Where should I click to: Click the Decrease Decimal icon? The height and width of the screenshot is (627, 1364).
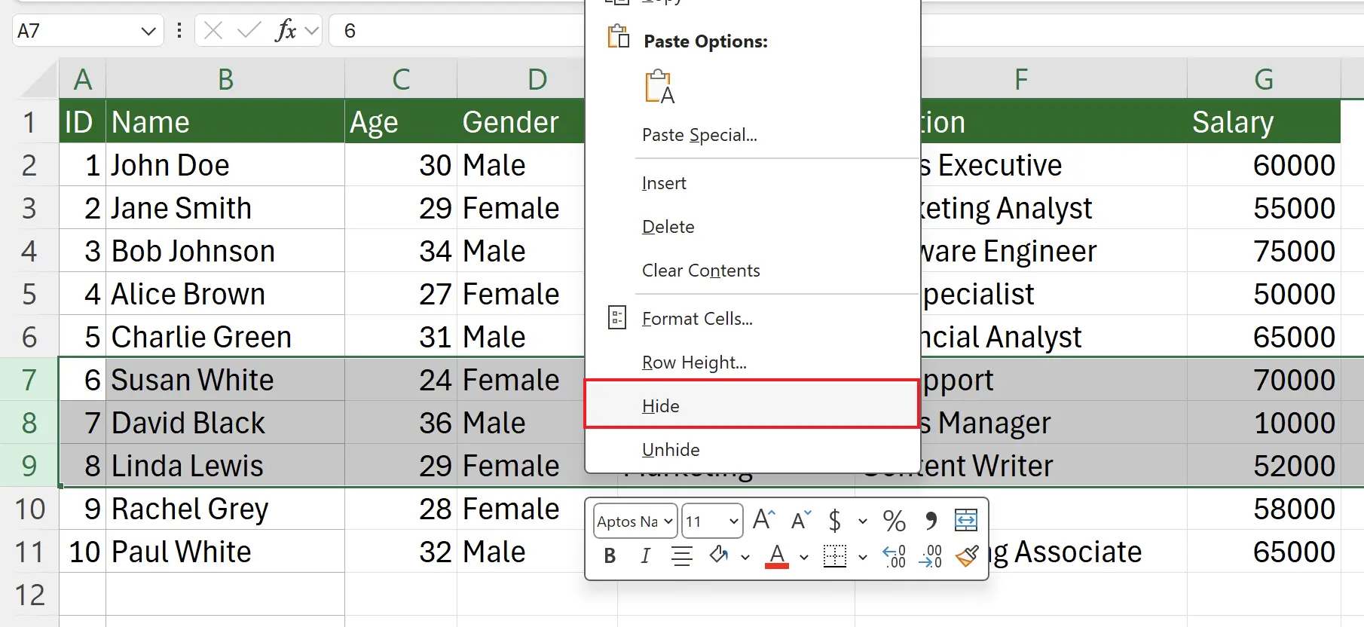pyautogui.click(x=931, y=556)
